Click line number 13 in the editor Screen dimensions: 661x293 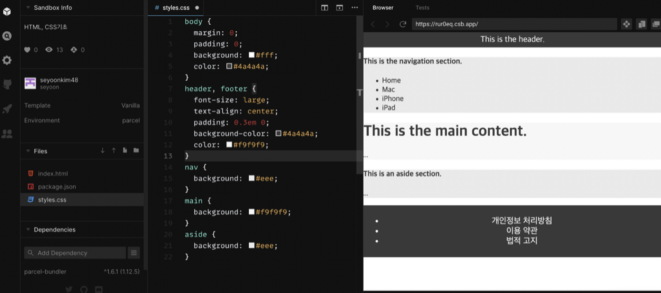click(x=168, y=156)
